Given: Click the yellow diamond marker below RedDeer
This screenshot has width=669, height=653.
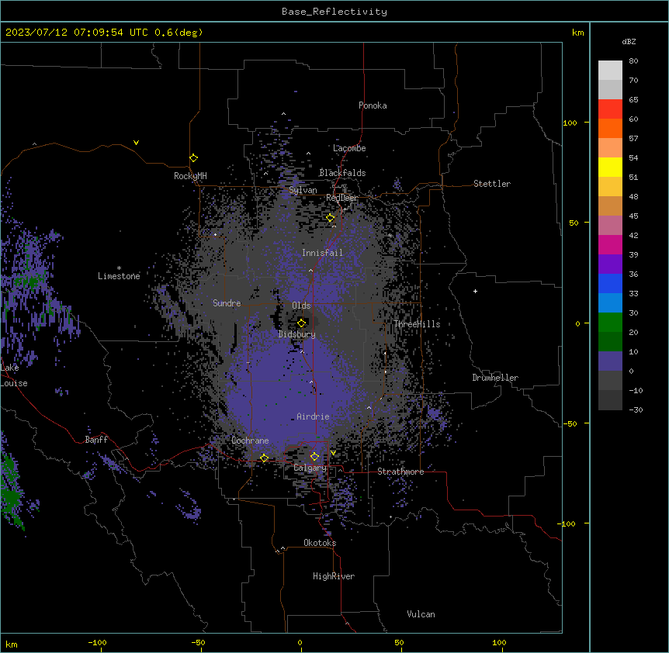Looking at the screenshot, I should pyautogui.click(x=331, y=218).
